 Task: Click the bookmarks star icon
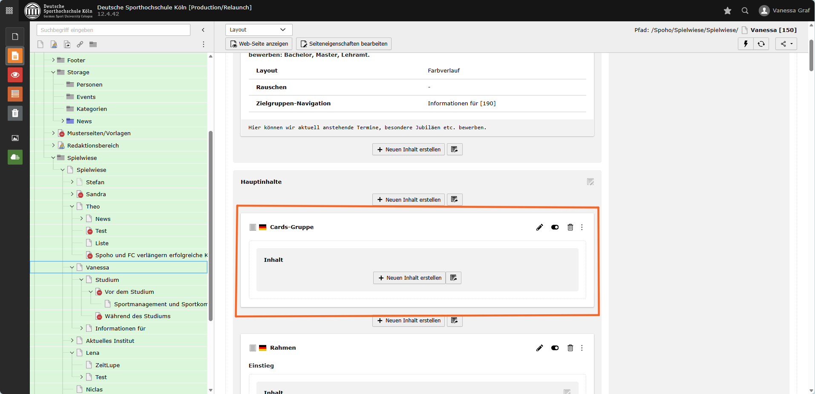[728, 11]
